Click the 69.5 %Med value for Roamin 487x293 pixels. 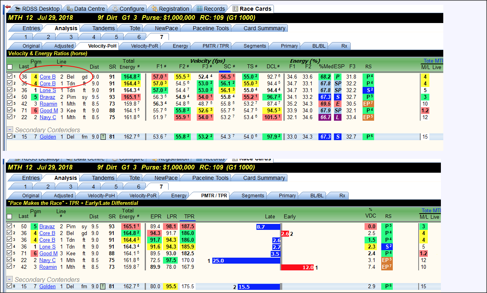click(325, 104)
